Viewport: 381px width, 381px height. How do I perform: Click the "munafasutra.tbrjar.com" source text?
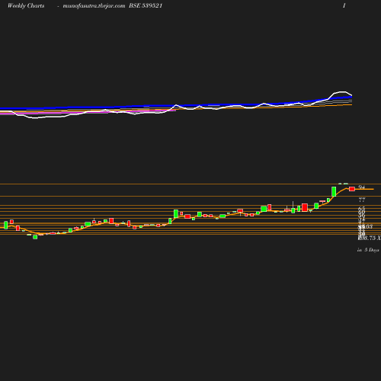click(94, 6)
